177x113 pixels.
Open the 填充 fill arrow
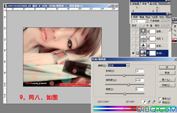169,25
